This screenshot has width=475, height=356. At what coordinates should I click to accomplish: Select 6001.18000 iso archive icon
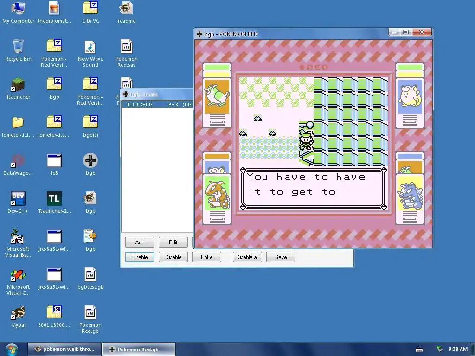pyautogui.click(x=54, y=316)
